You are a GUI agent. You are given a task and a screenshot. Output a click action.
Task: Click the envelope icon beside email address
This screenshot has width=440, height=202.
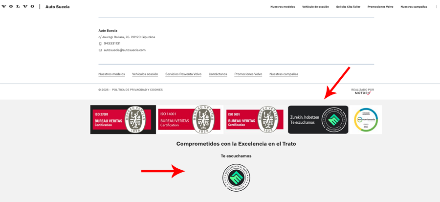[100, 50]
